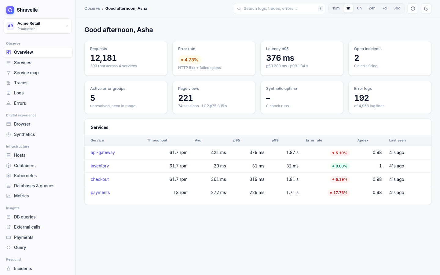The image size is (440, 275).
Task: Open Logs using its document icon
Action: [x=9, y=93]
